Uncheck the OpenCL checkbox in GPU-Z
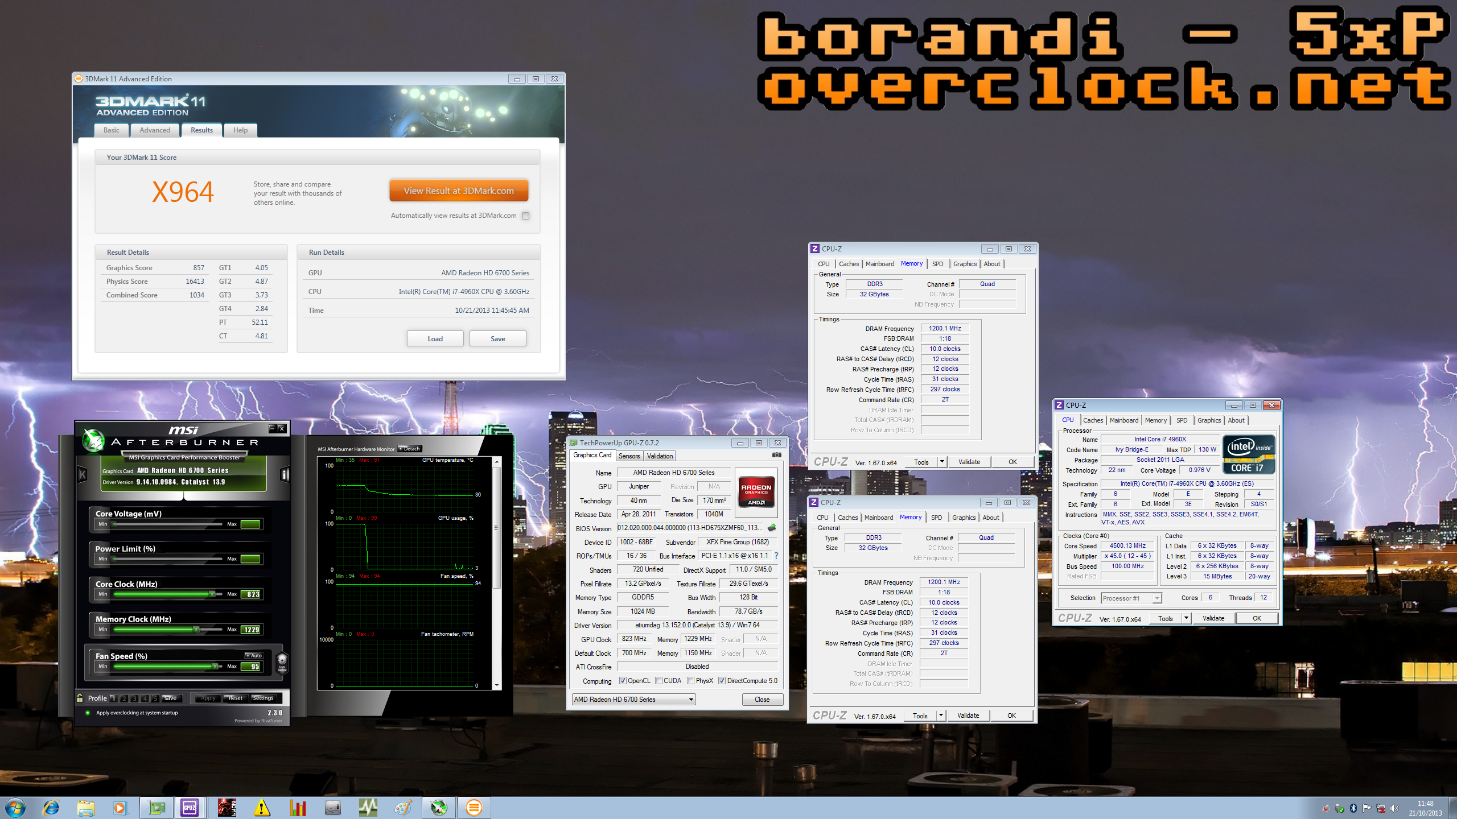 (x=623, y=681)
